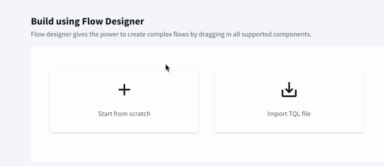Screen dimensions: 384x166
Task: Click the 'Import TQL file' label text
Action: tap(289, 114)
